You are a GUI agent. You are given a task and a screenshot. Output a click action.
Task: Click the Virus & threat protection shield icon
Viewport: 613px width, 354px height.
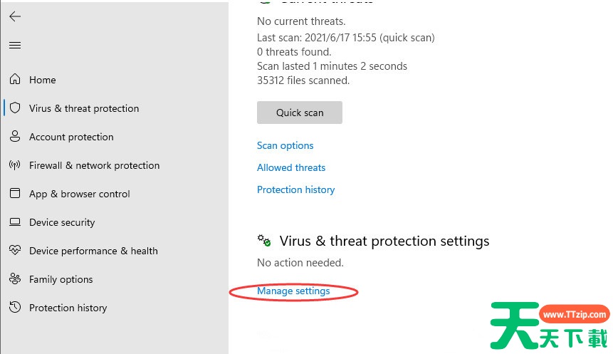15,108
